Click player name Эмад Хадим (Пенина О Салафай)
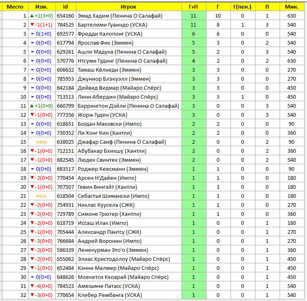This screenshot has height=301, width=307. [120, 16]
